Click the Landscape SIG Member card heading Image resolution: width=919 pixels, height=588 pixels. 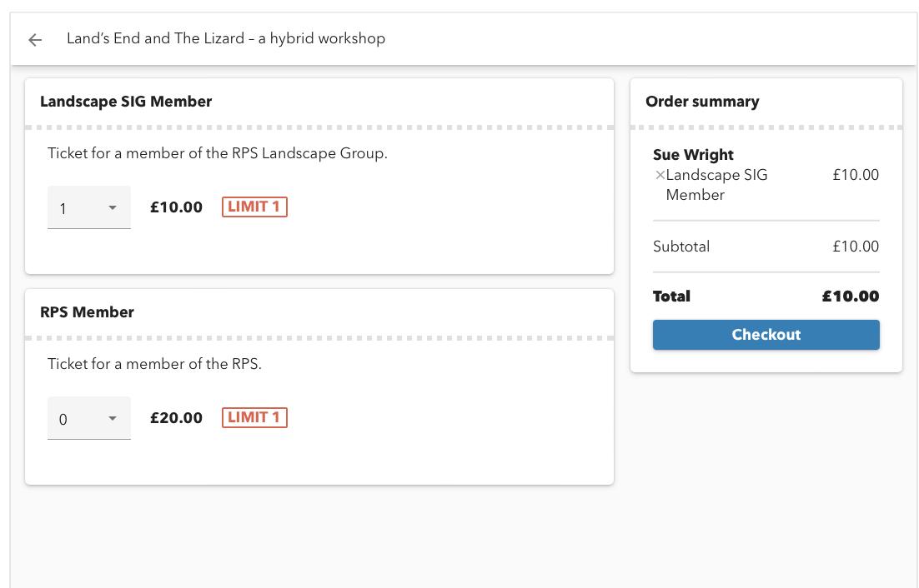tap(126, 102)
